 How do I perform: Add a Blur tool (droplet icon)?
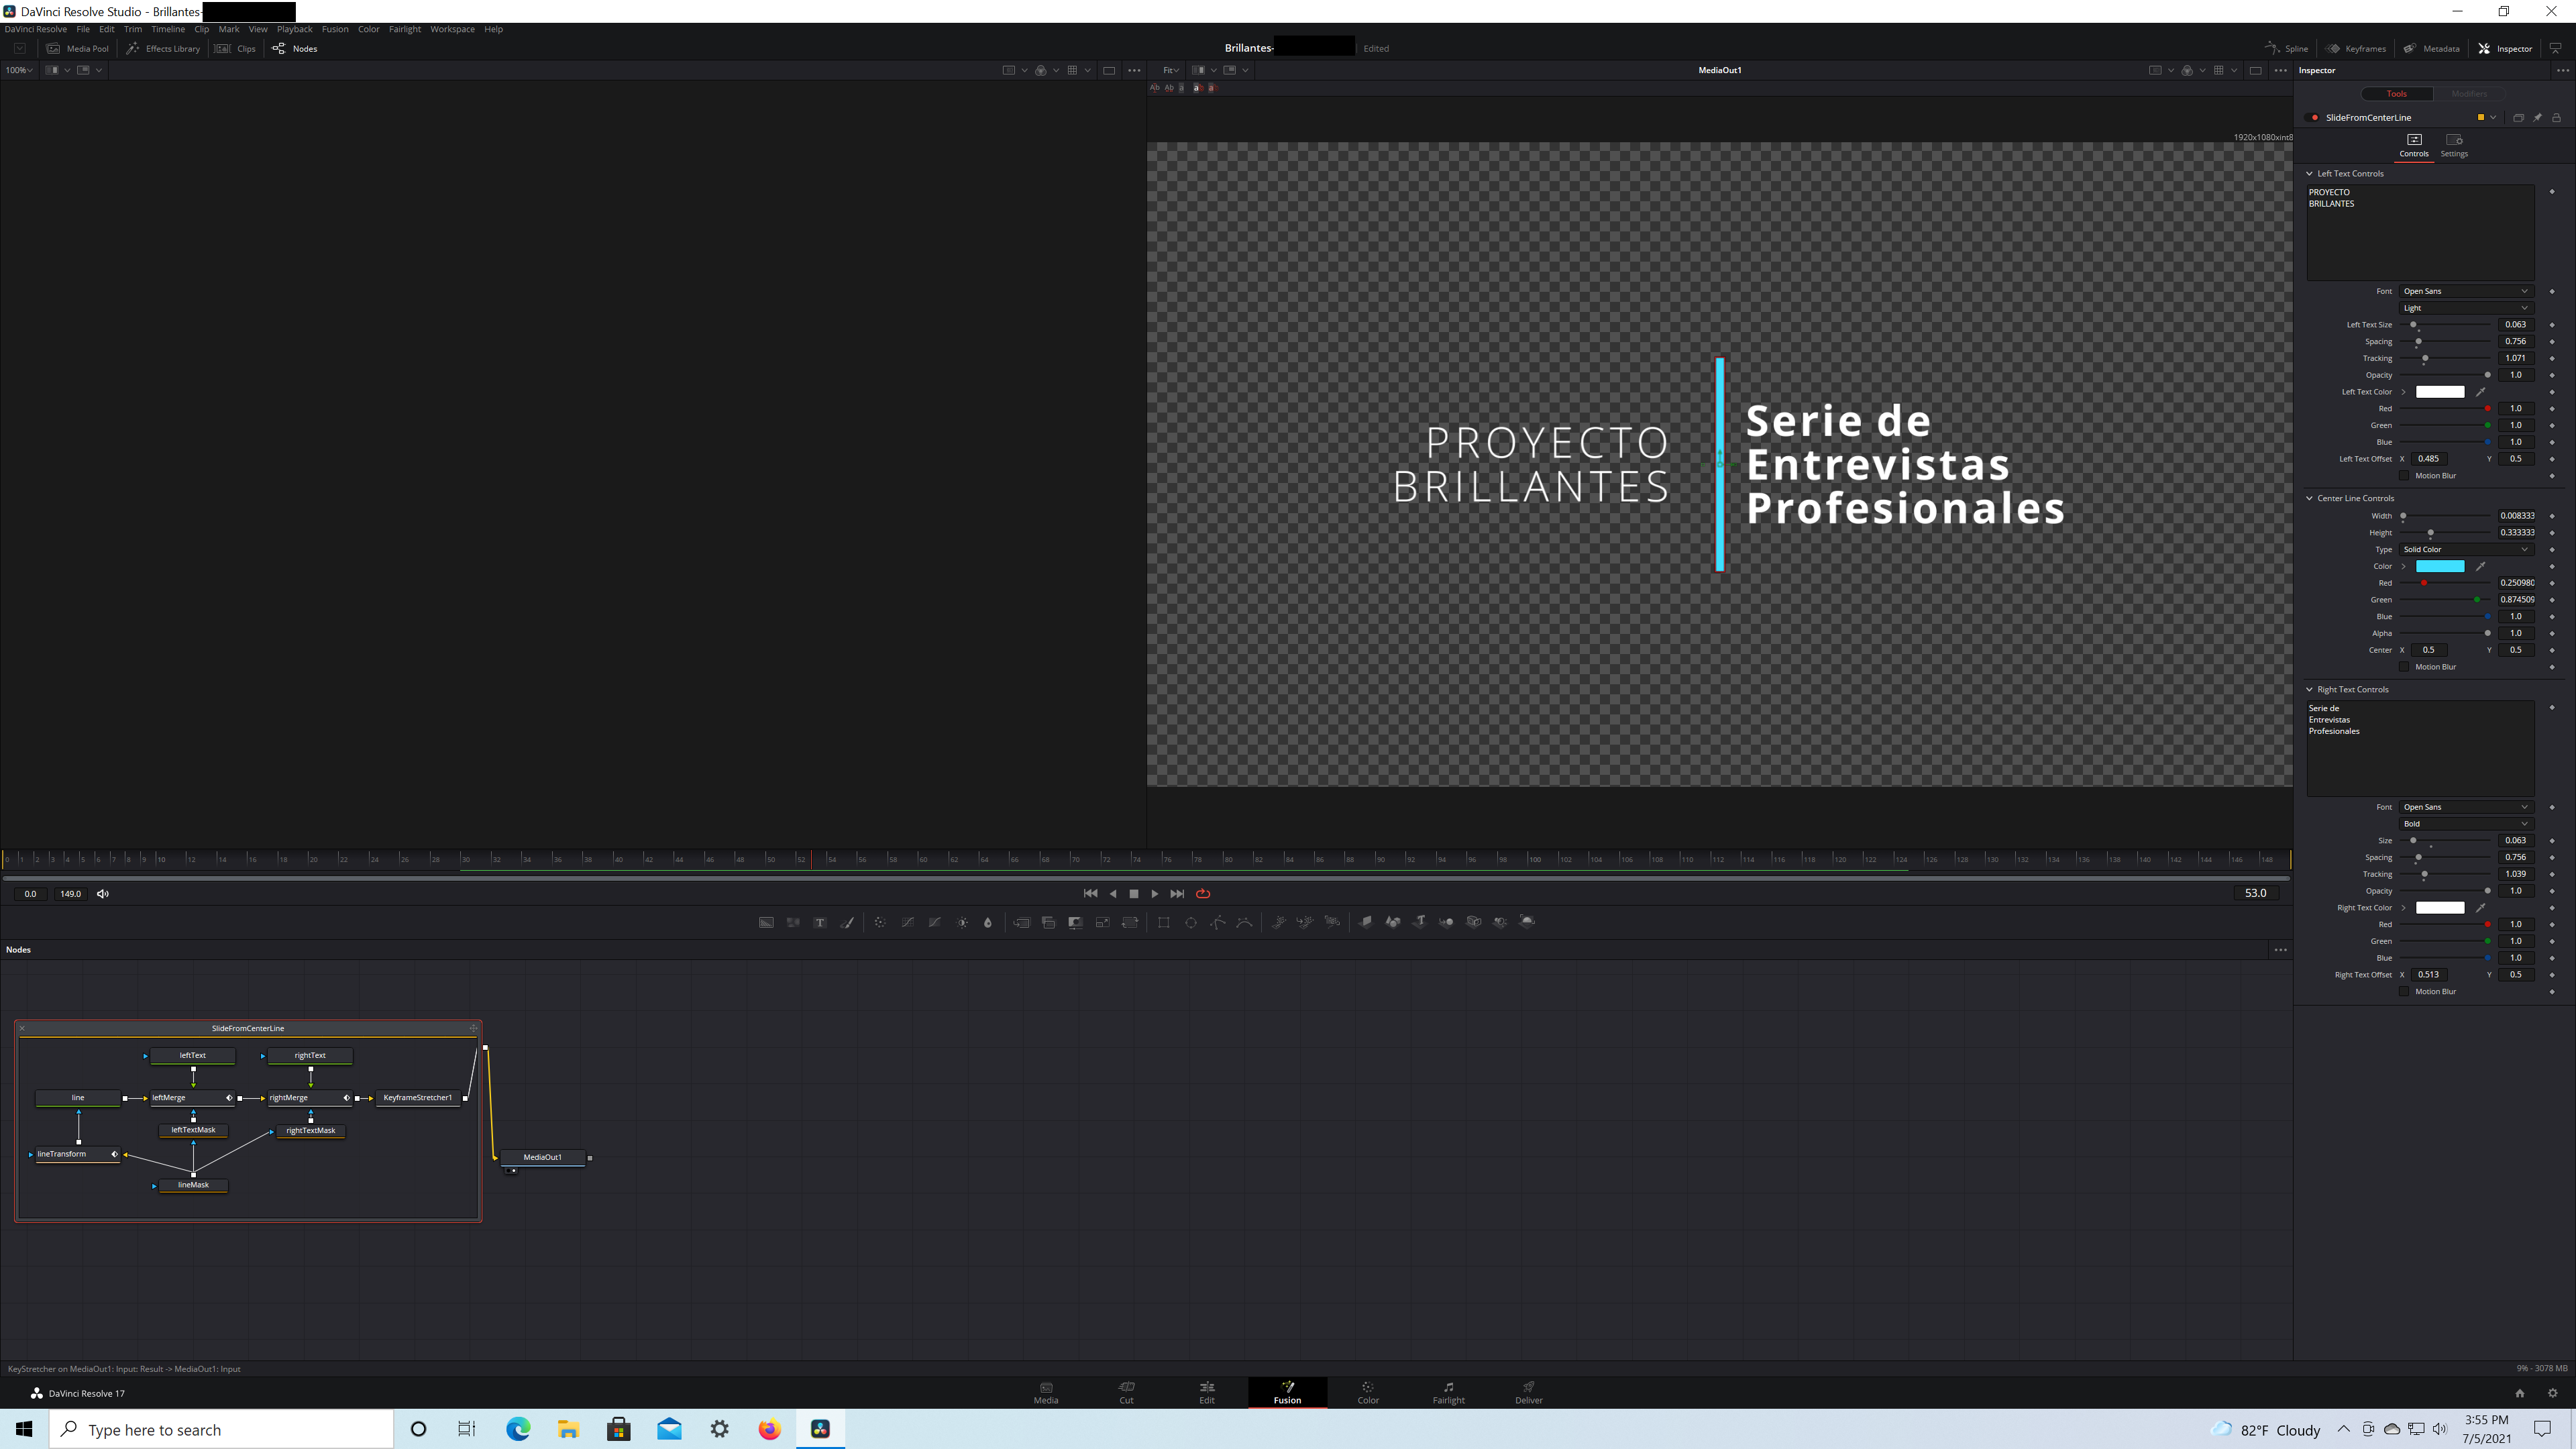coord(988,922)
